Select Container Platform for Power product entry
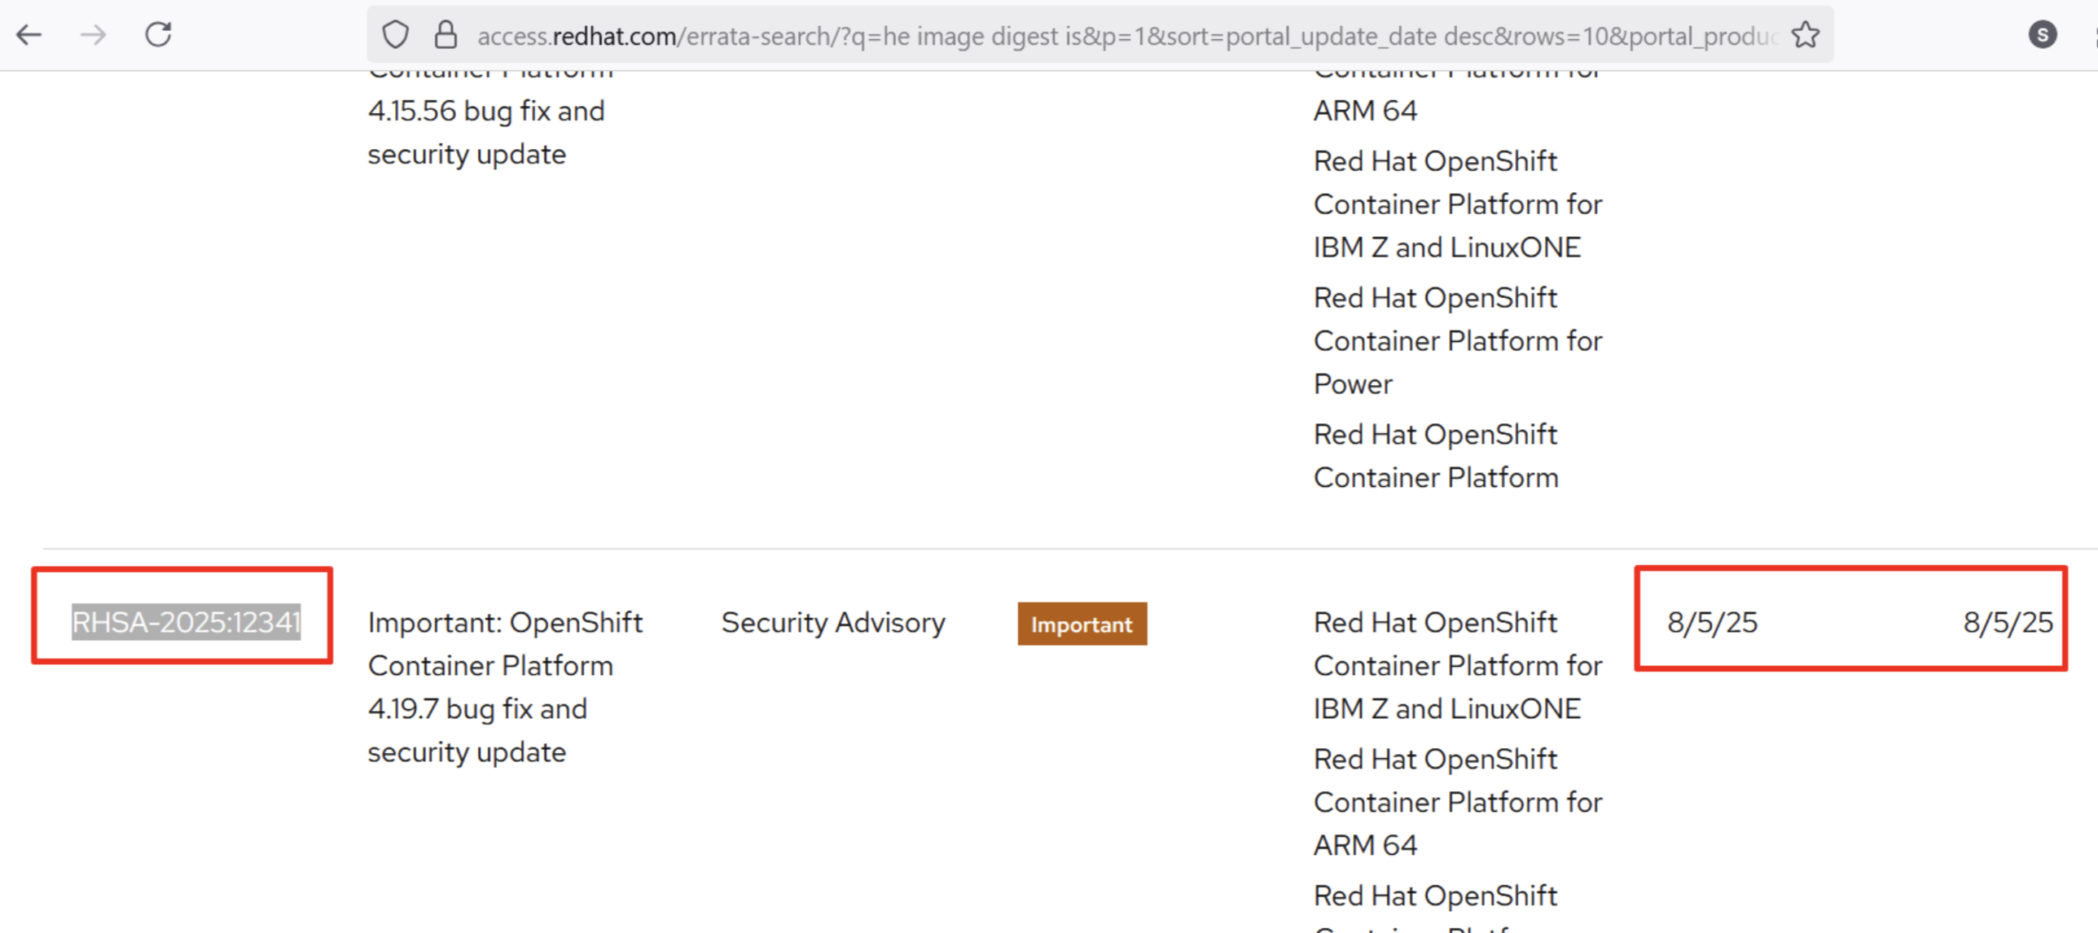This screenshot has height=933, width=2098. pyautogui.click(x=1457, y=341)
